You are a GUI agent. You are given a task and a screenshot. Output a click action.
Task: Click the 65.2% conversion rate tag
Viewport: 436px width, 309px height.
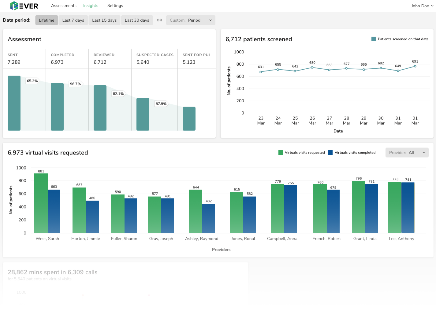32,81
